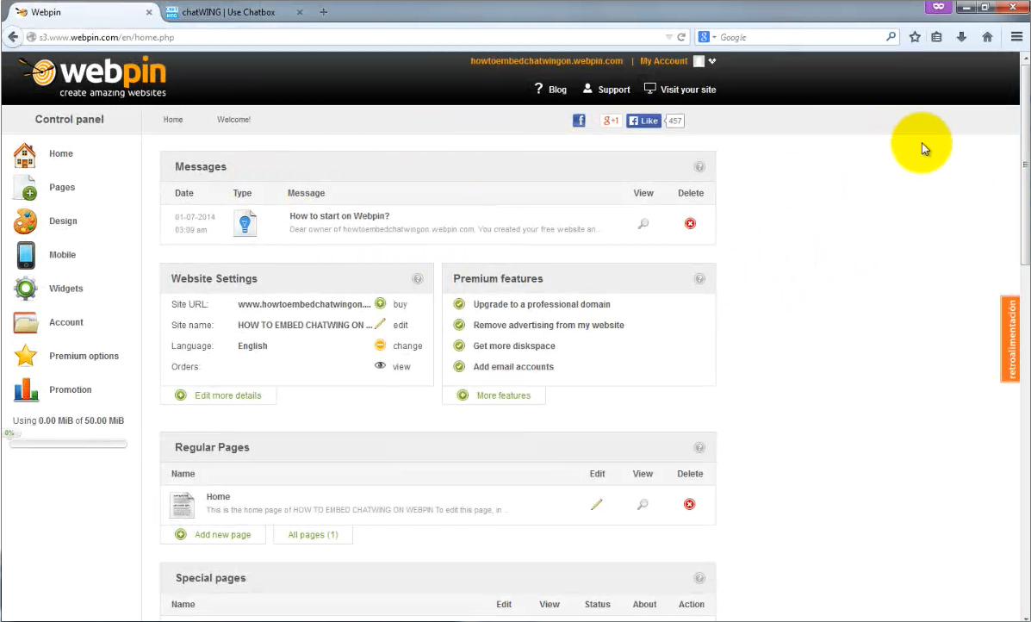Delete the Home page with red icon
The height and width of the screenshot is (622, 1031).
[x=689, y=504]
